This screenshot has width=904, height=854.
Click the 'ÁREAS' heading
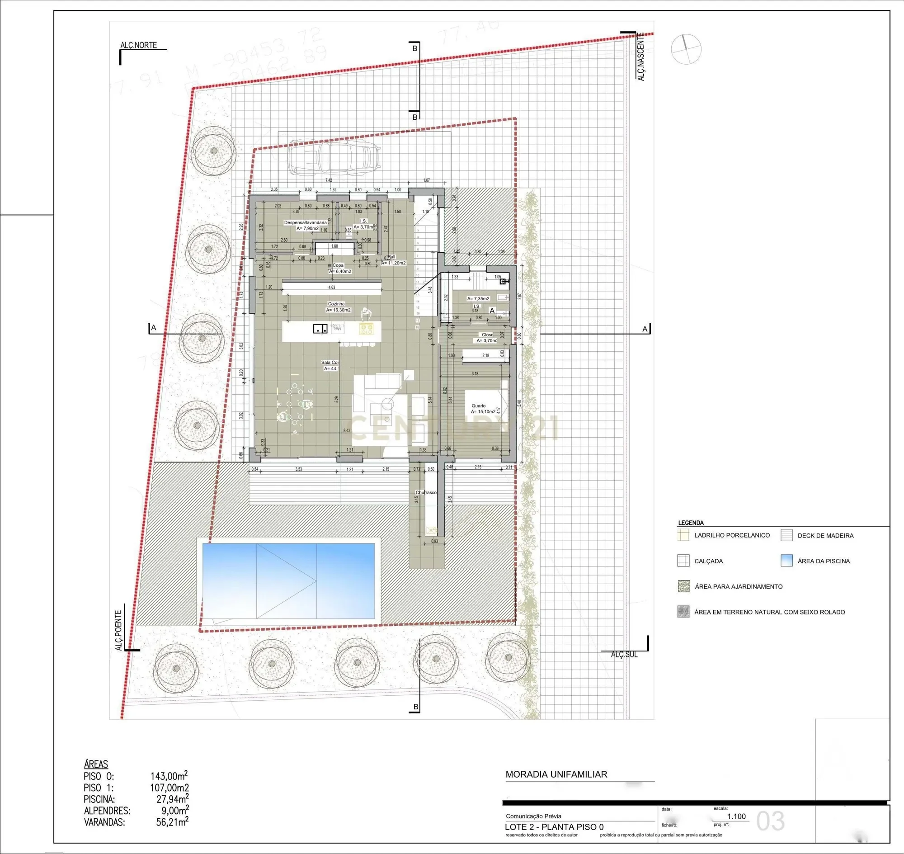96,764
